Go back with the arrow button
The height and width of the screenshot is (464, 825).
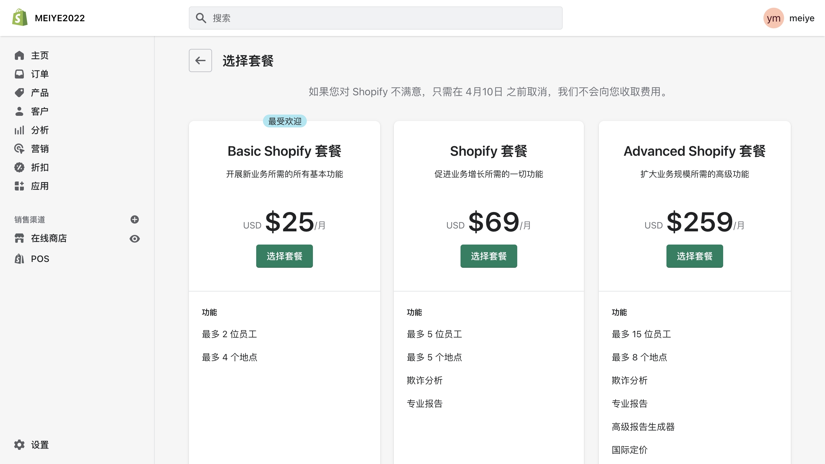[x=200, y=60]
